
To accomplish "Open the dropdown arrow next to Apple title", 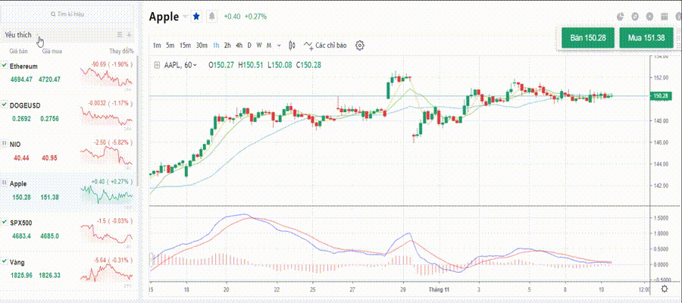I will [x=186, y=16].
